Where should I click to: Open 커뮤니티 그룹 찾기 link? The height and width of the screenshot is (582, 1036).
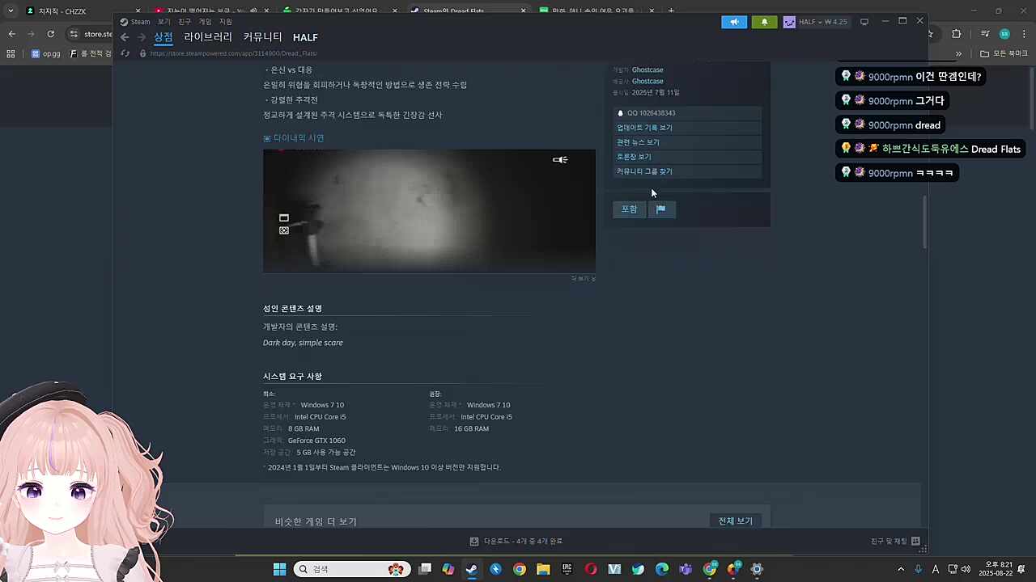(x=687, y=171)
